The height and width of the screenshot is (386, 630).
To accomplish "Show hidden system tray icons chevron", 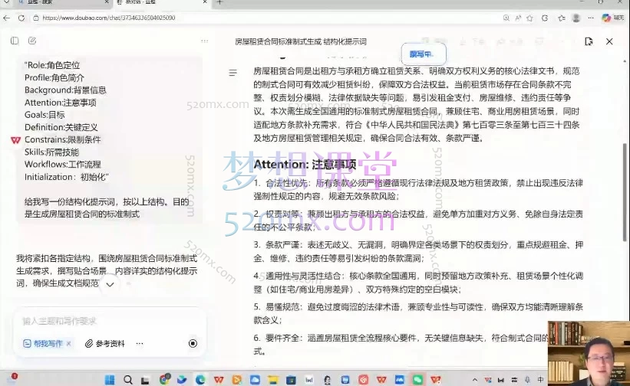I will pos(475,380).
